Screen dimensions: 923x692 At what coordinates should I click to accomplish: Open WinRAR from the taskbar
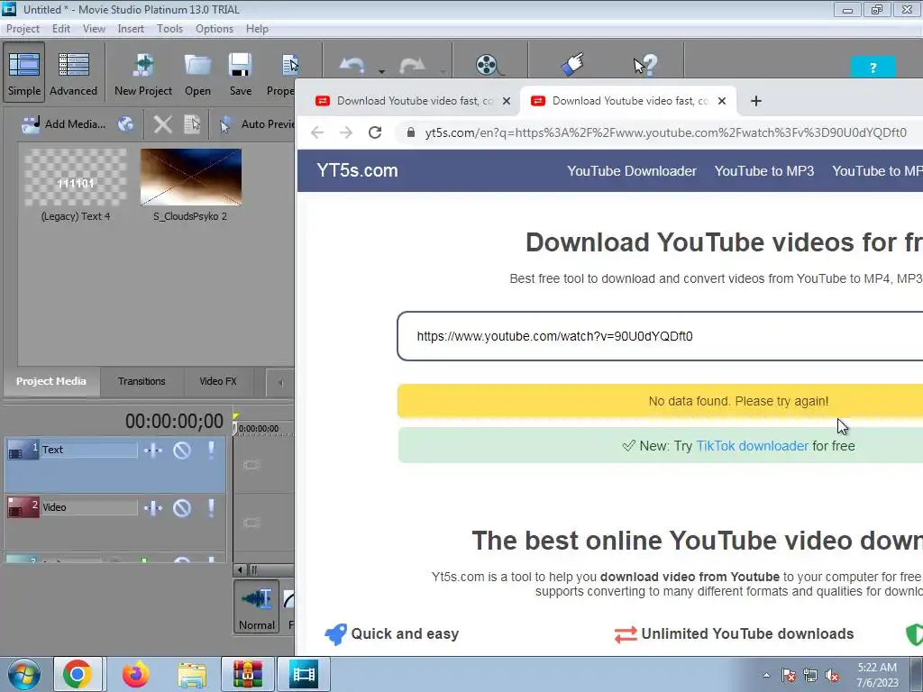247,674
